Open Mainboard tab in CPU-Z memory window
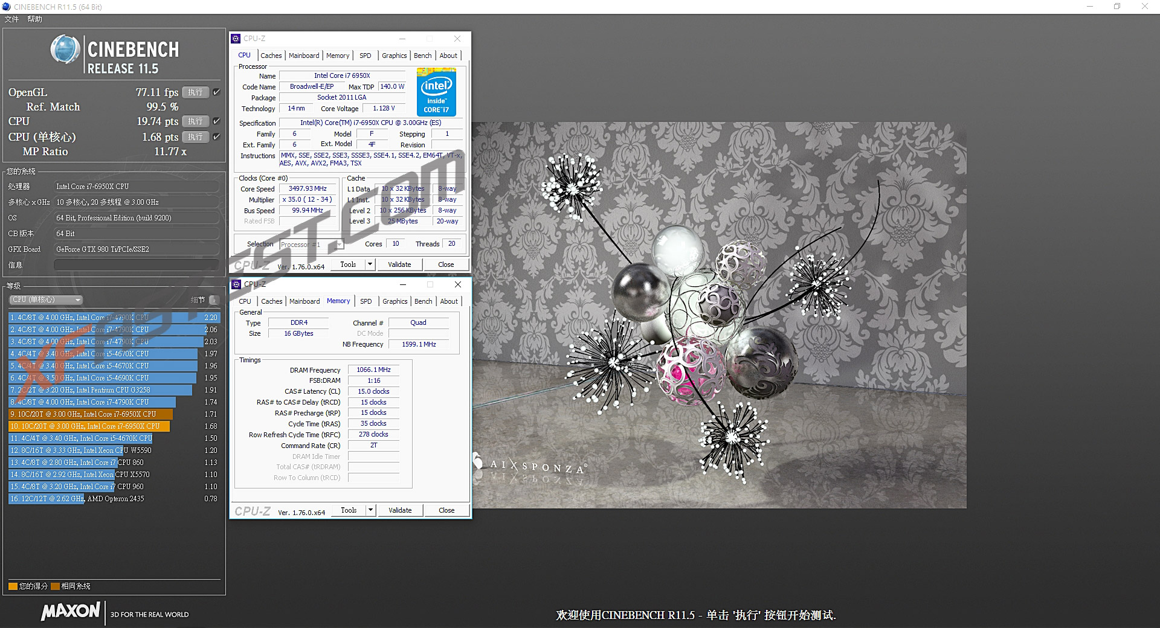Viewport: 1160px width, 628px height. click(304, 301)
